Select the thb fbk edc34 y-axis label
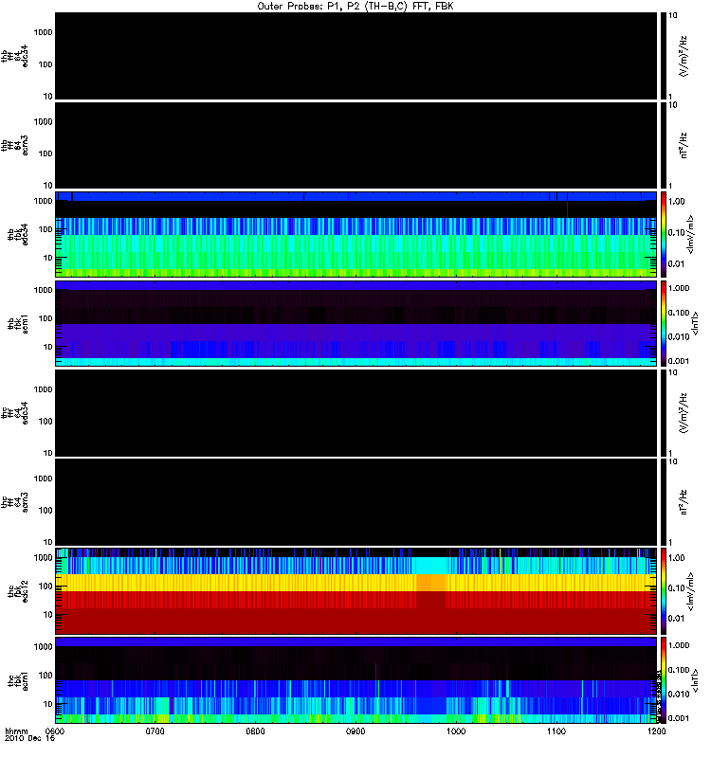The image size is (711, 758). (18, 234)
